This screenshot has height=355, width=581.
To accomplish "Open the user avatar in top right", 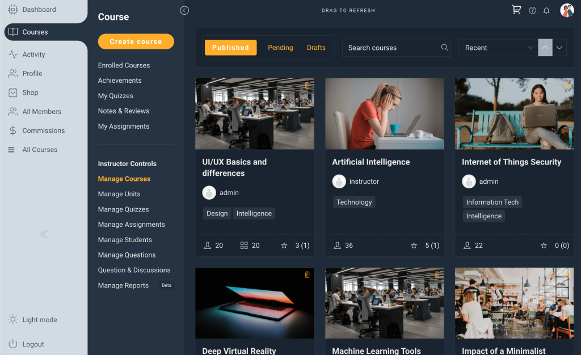I will [x=567, y=10].
